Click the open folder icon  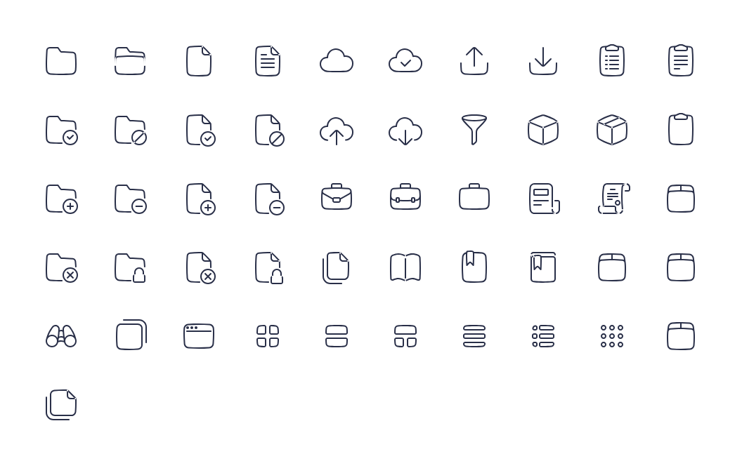130,61
